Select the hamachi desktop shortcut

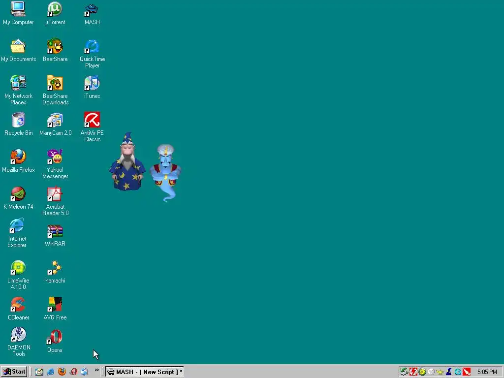55,272
